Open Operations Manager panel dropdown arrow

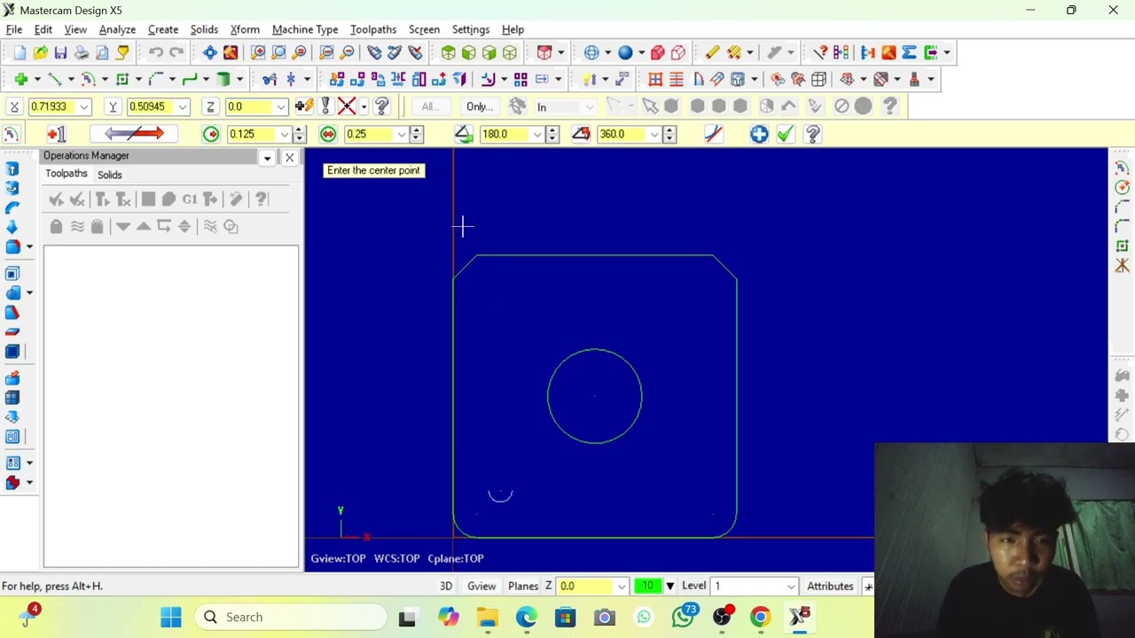point(267,158)
